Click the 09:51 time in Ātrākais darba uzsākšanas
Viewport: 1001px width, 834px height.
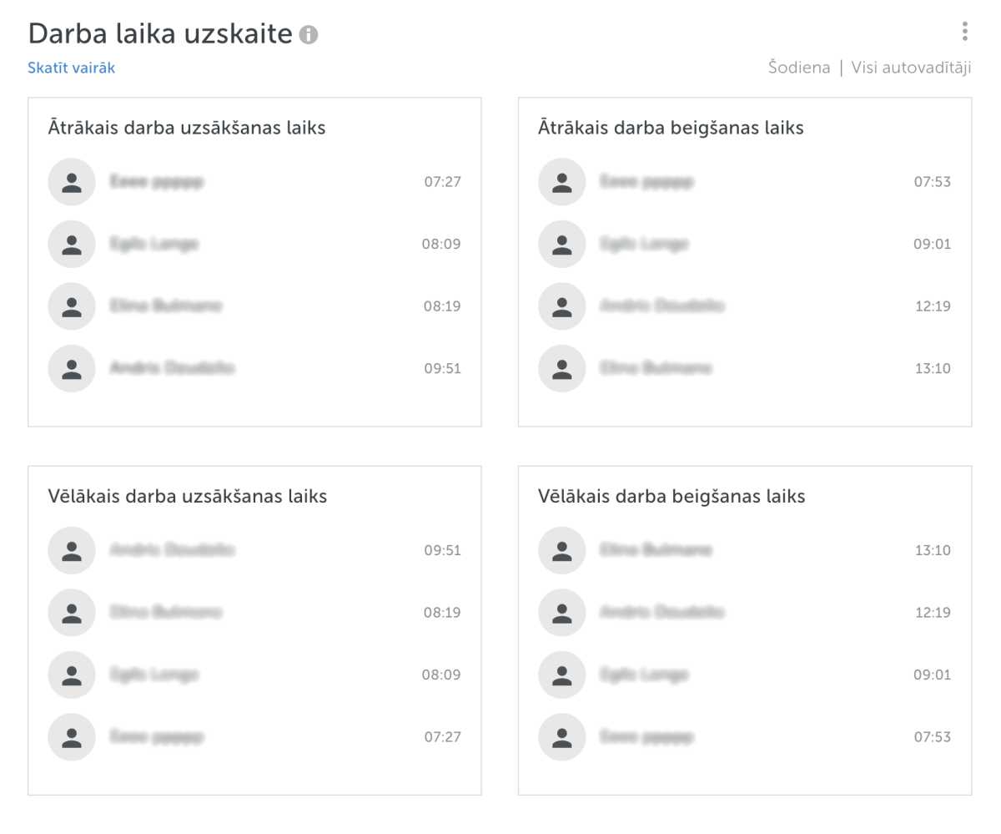pyautogui.click(x=442, y=368)
